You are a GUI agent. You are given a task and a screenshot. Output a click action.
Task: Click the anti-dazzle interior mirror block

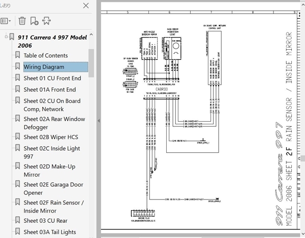click(149, 48)
